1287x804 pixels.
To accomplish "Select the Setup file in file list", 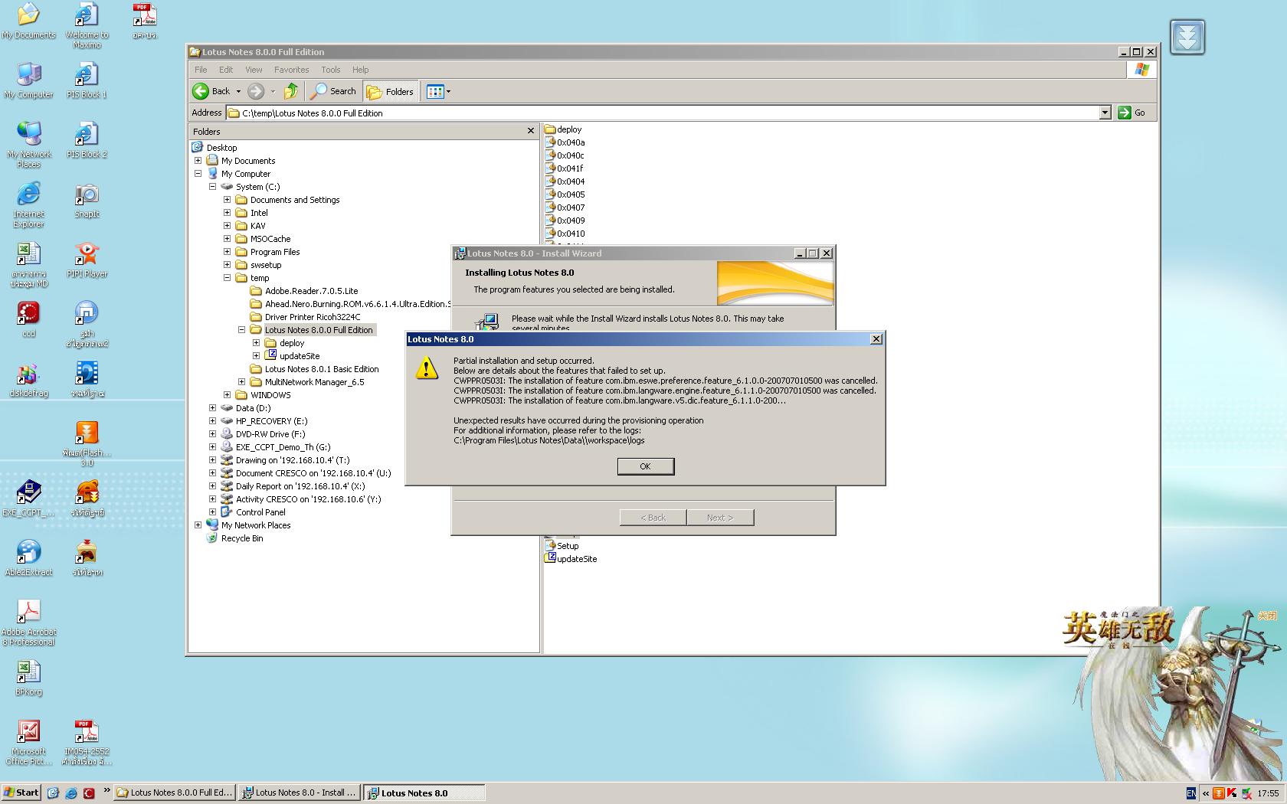I will tap(568, 546).
